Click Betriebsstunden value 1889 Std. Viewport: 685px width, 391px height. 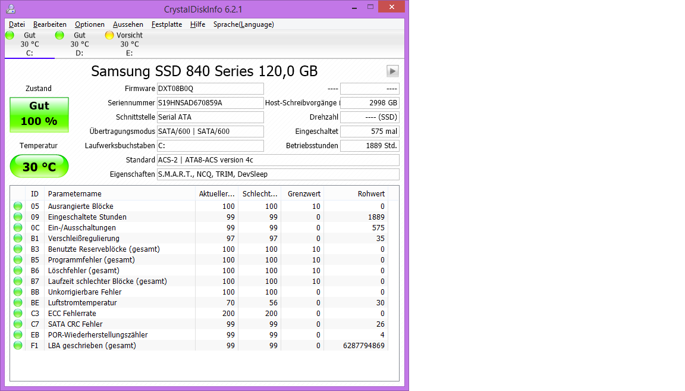[x=370, y=146]
